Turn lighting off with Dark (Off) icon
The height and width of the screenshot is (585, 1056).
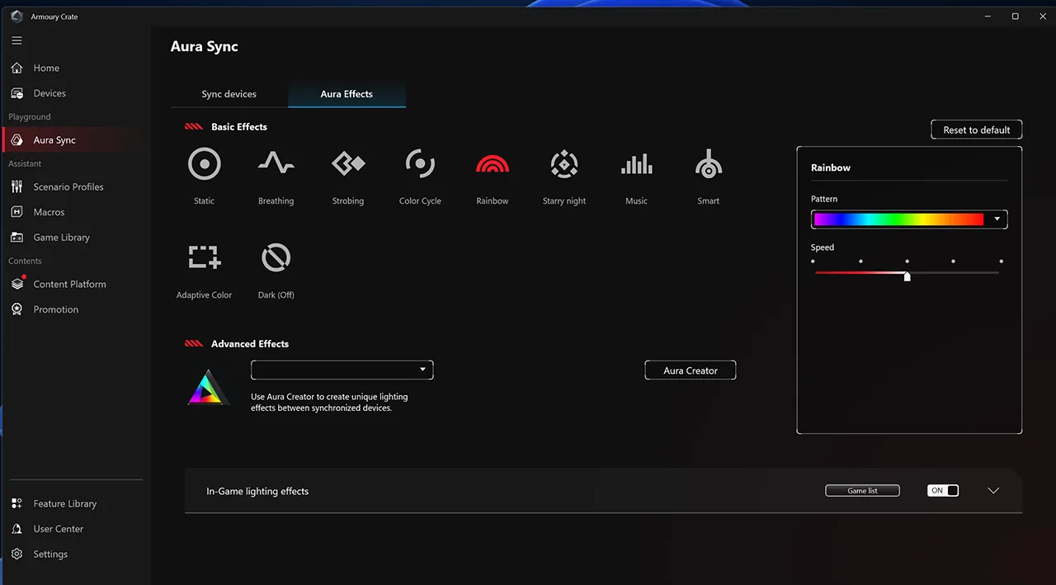pos(276,257)
